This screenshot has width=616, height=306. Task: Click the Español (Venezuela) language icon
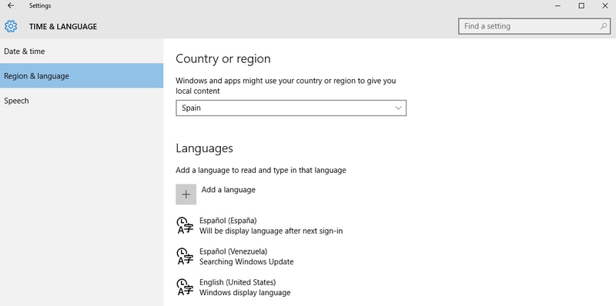(185, 257)
